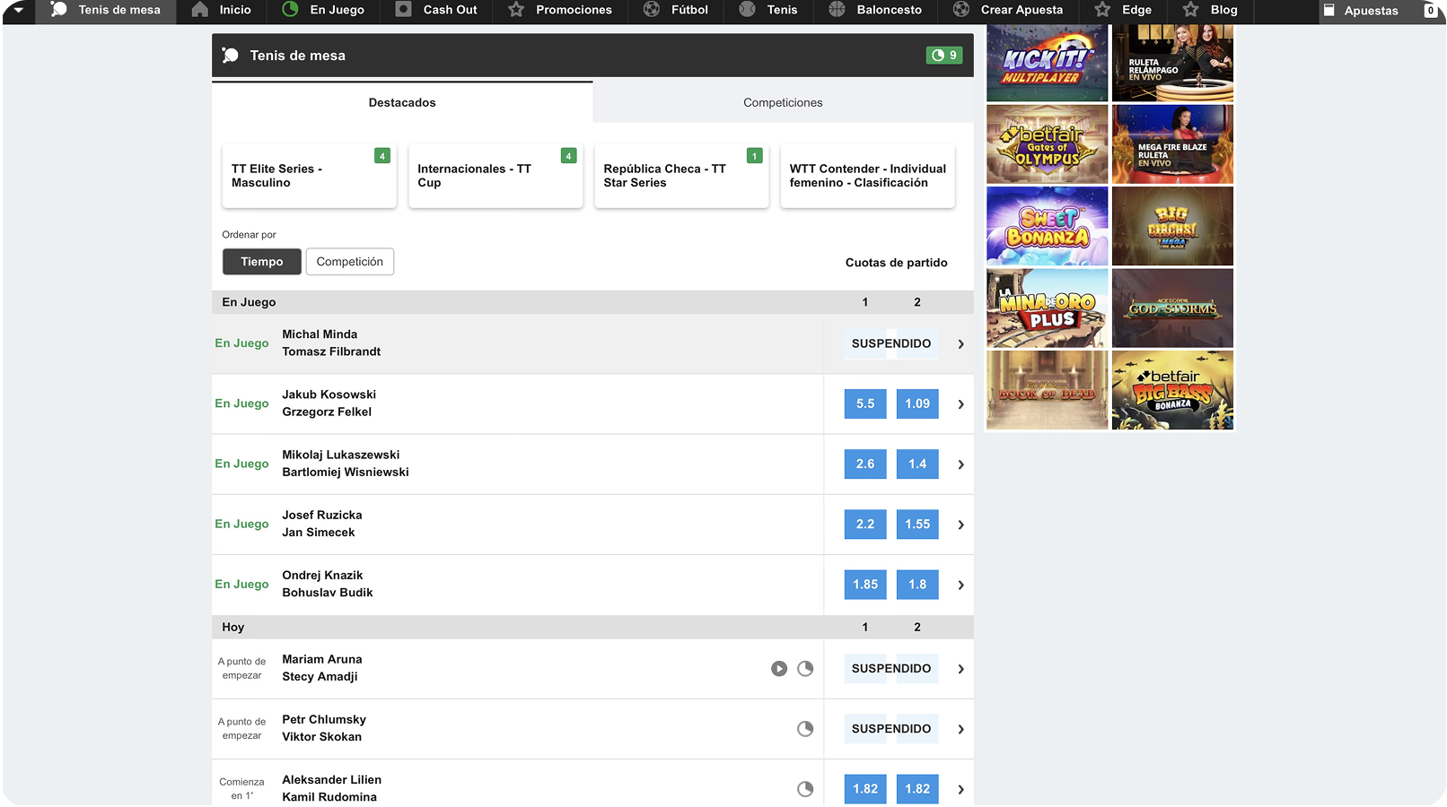
Task: Switch to Competiciones tab
Action: 783,102
